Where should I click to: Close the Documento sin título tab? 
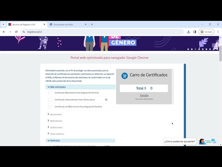[86, 24]
